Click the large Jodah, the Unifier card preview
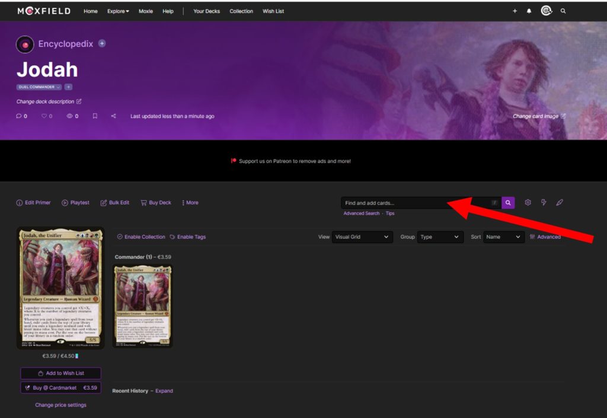The height and width of the screenshot is (418, 607). [x=60, y=288]
